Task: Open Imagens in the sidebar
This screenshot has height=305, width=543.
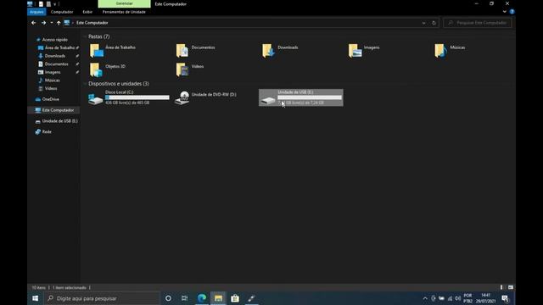Action: 53,72
